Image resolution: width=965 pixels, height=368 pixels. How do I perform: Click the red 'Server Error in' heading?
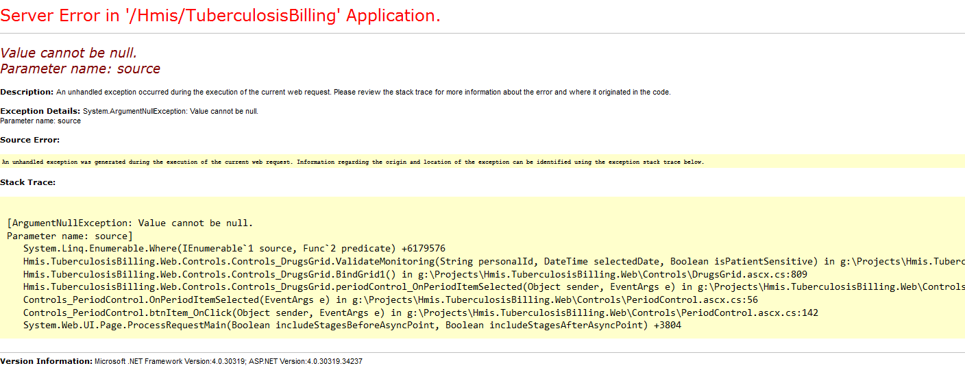click(220, 16)
